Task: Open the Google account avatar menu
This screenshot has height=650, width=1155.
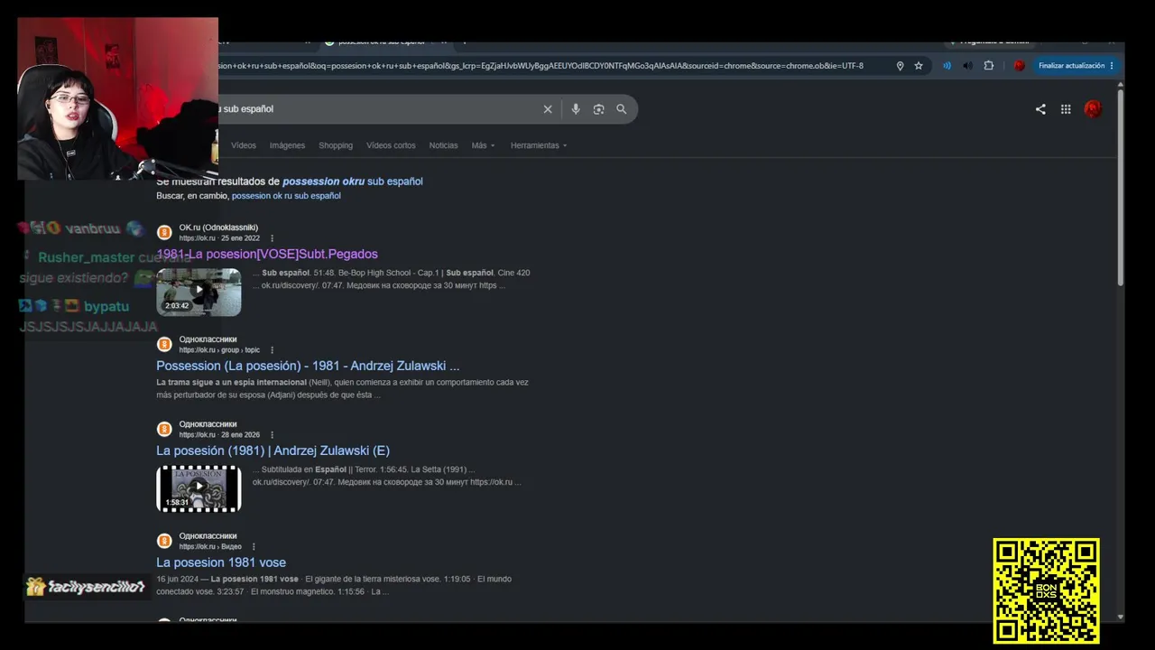Action: point(1093,109)
